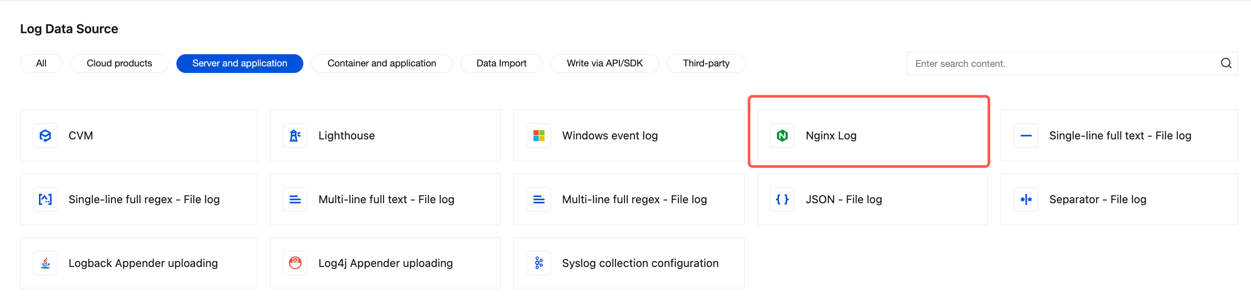Image resolution: width=1251 pixels, height=305 pixels.
Task: Open the Container and application tab
Action: pyautogui.click(x=381, y=63)
